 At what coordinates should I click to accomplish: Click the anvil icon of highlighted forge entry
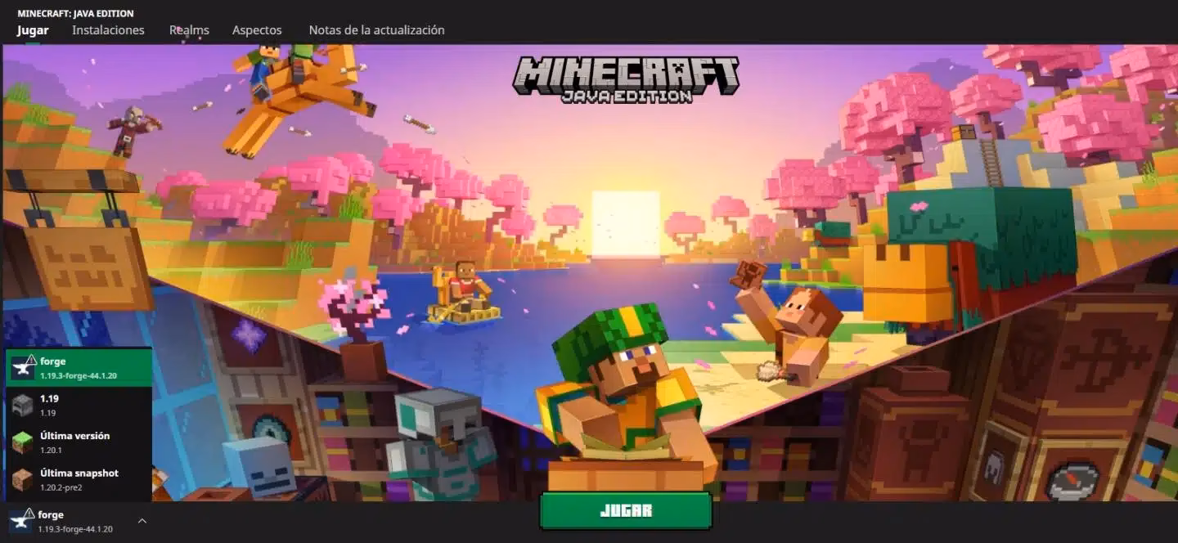[23, 367]
